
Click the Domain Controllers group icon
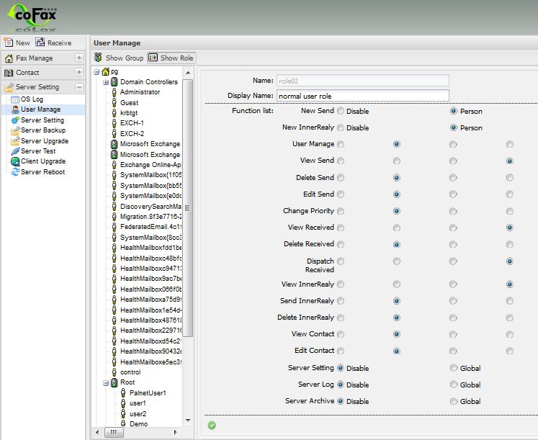coord(115,82)
